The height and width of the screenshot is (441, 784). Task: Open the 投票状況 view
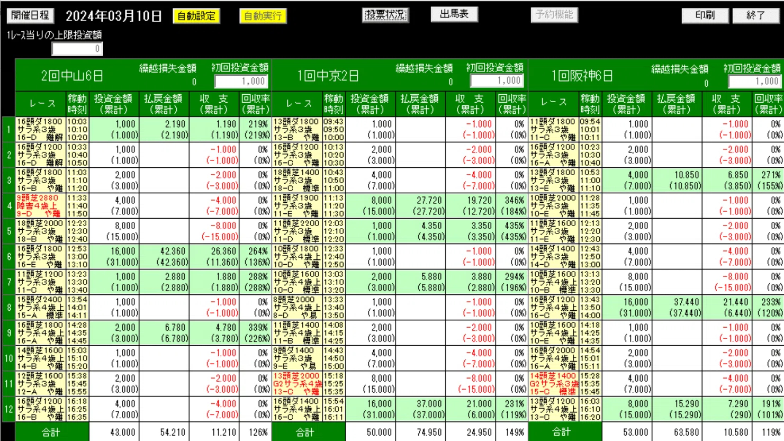(x=385, y=15)
